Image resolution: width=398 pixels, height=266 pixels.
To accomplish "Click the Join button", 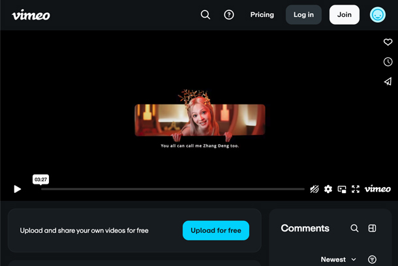I will point(344,15).
